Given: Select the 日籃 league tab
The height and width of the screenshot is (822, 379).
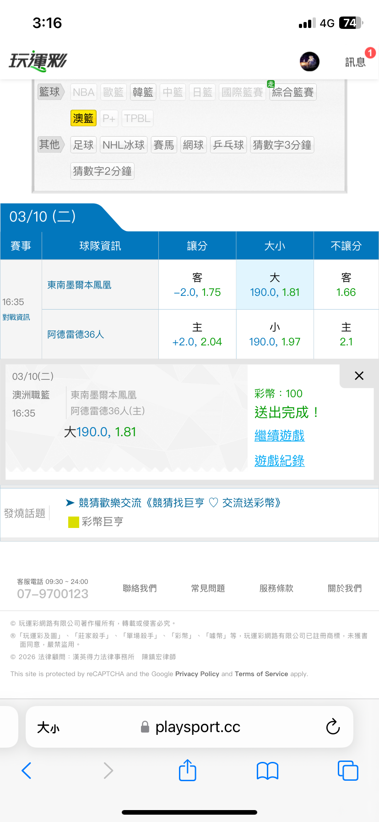Looking at the screenshot, I should (202, 92).
